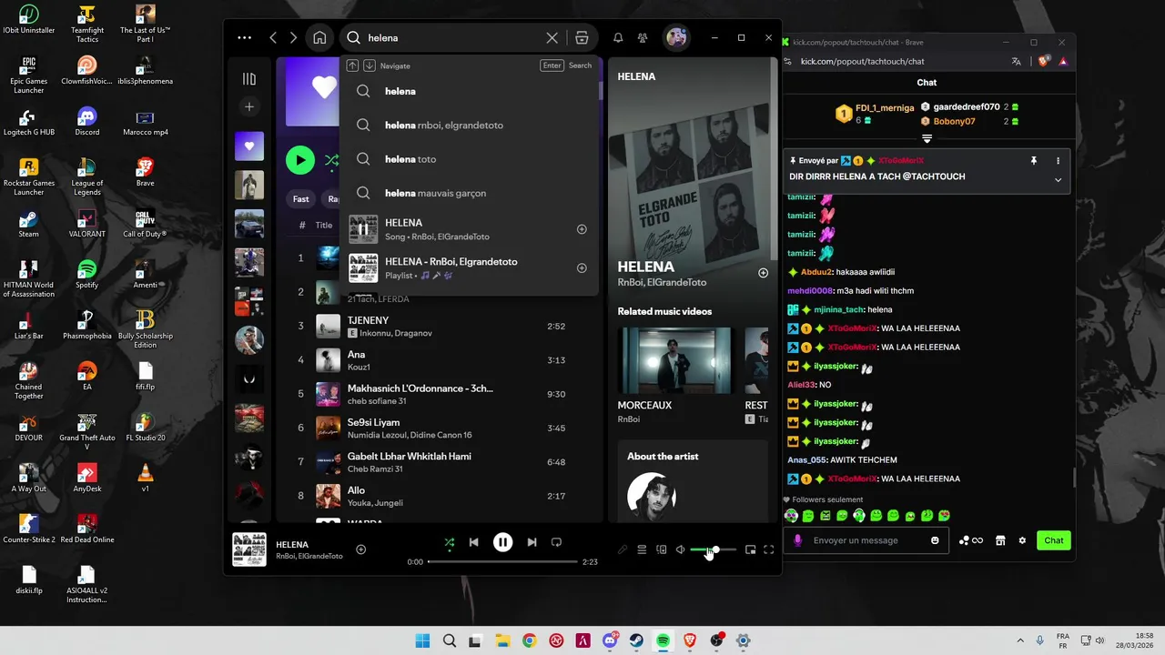Open Spotify notifications bell
Viewport: 1165px width, 655px height.
coord(618,38)
